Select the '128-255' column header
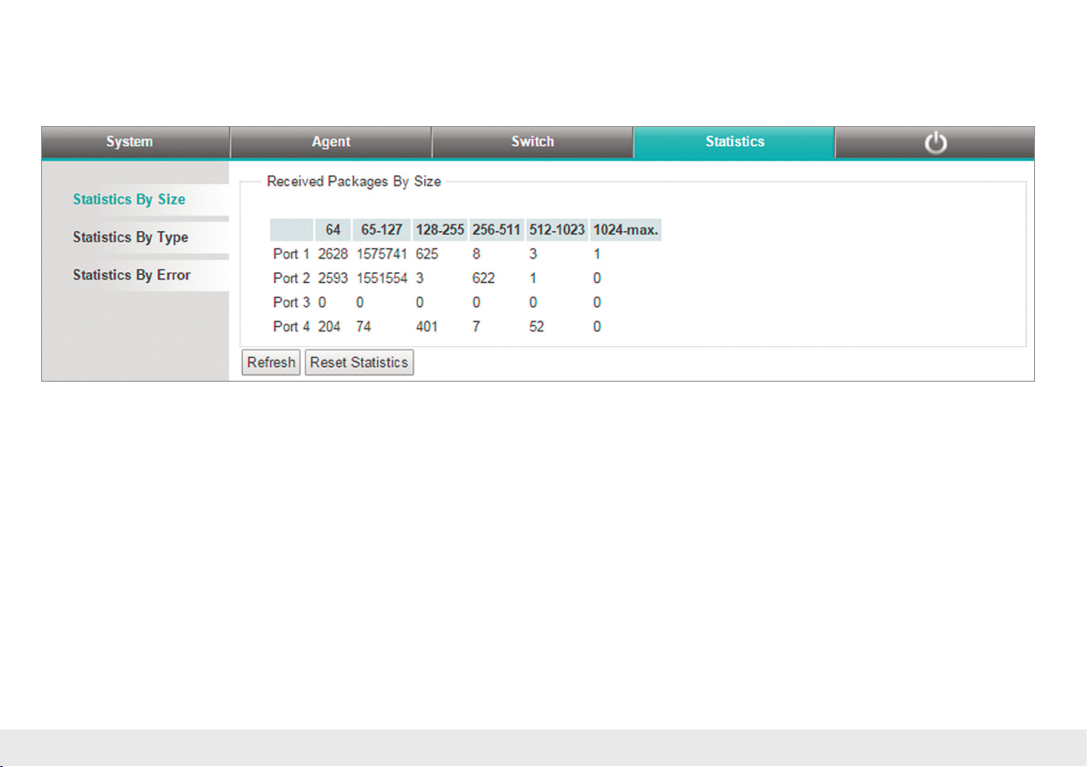The height and width of the screenshot is (767, 1088). tap(440, 230)
